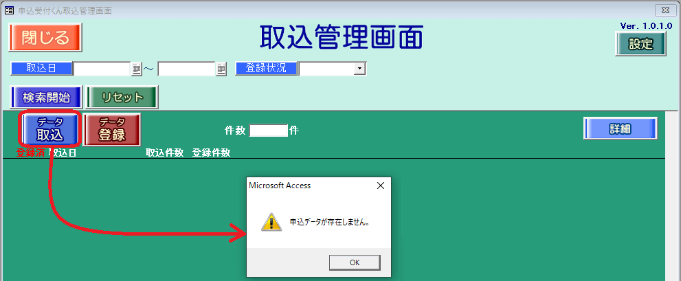681x281 pixels.
Task: Expand the 登録状況 dropdown arrow
Action: pyautogui.click(x=359, y=69)
